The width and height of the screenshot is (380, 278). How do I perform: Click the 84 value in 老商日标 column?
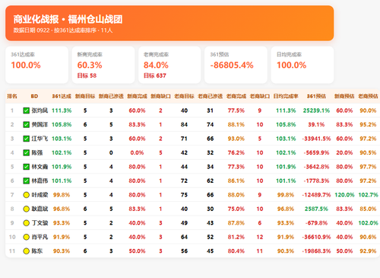(184, 125)
